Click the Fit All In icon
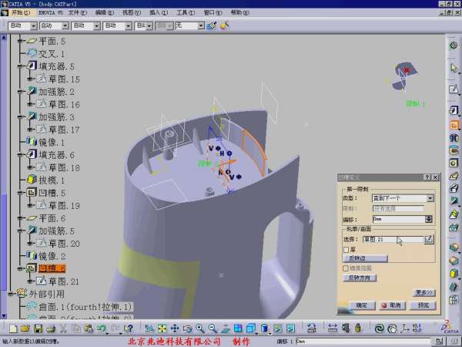 (x=162, y=328)
